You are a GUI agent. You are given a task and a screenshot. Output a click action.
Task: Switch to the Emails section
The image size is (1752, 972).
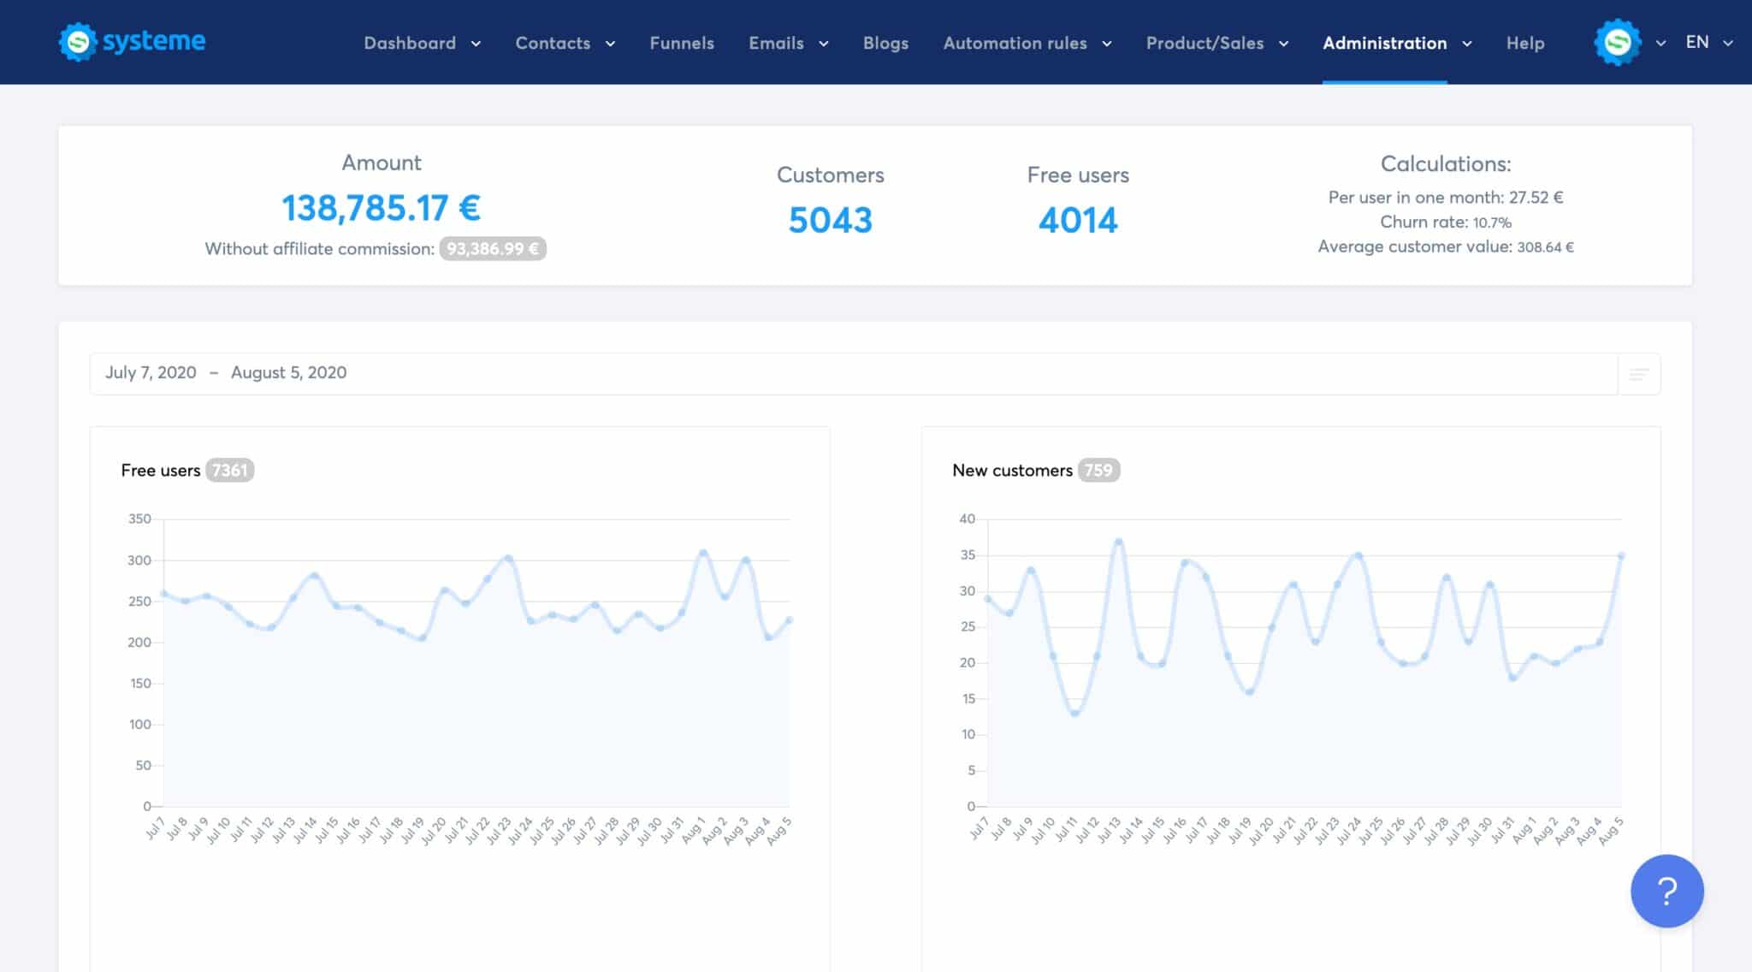[787, 43]
